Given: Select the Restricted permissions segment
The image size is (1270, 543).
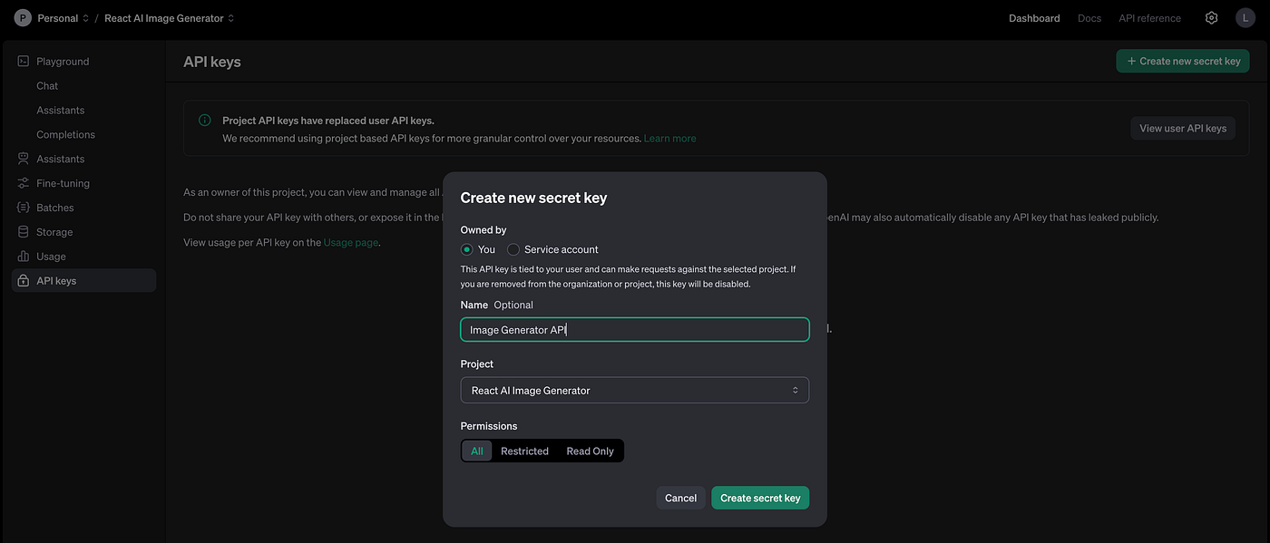Looking at the screenshot, I should [x=524, y=451].
